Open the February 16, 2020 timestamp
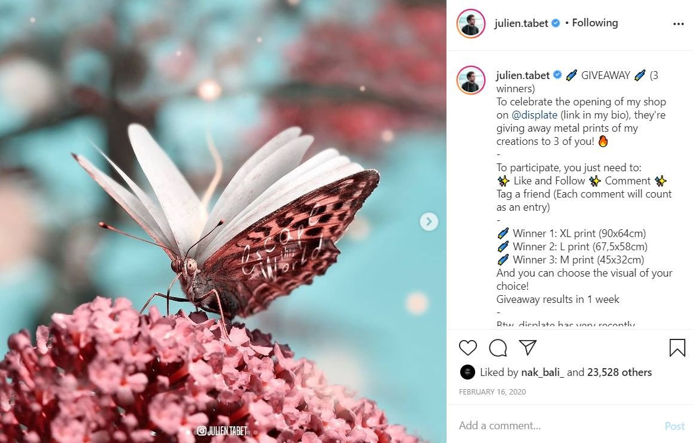The width and height of the screenshot is (693, 443). pos(493,392)
